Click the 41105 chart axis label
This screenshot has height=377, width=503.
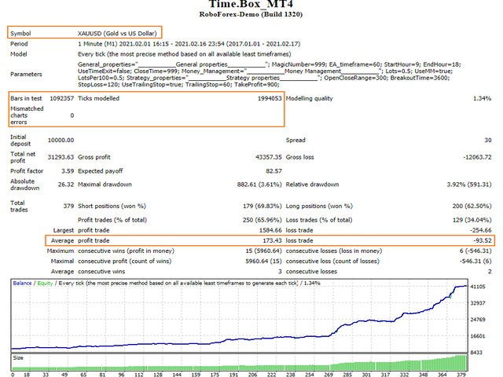[478, 287]
